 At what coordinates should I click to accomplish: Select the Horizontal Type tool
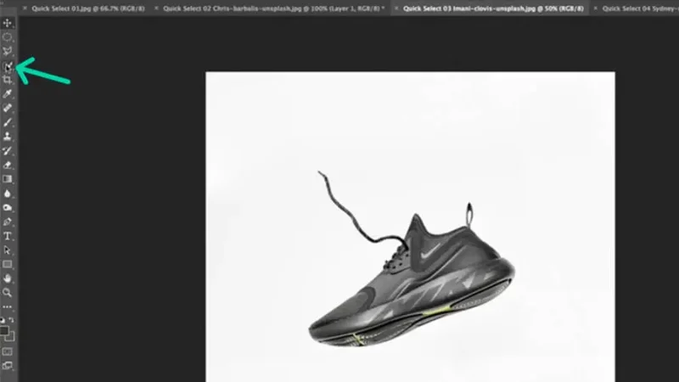7,236
